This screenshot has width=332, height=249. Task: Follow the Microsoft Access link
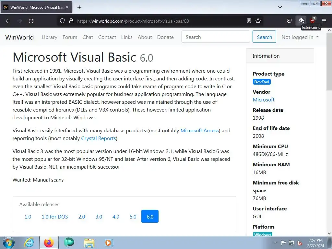199,130
